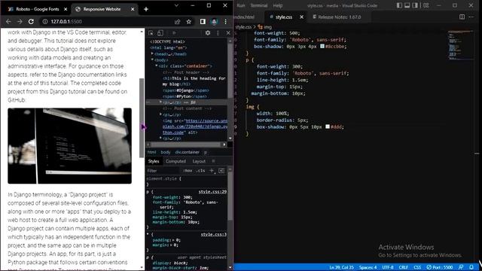The width and height of the screenshot is (482, 271).
Task: Open the style.css:3 source link
Action: 214,234
